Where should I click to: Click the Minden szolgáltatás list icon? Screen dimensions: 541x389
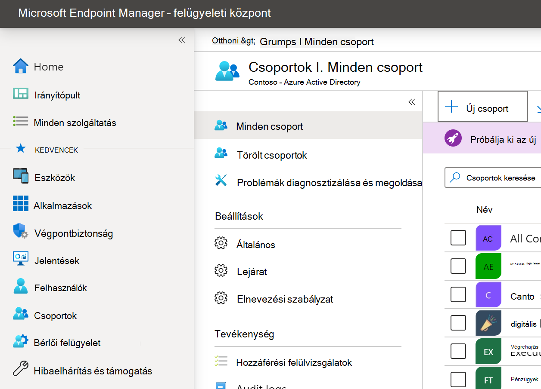[20, 122]
